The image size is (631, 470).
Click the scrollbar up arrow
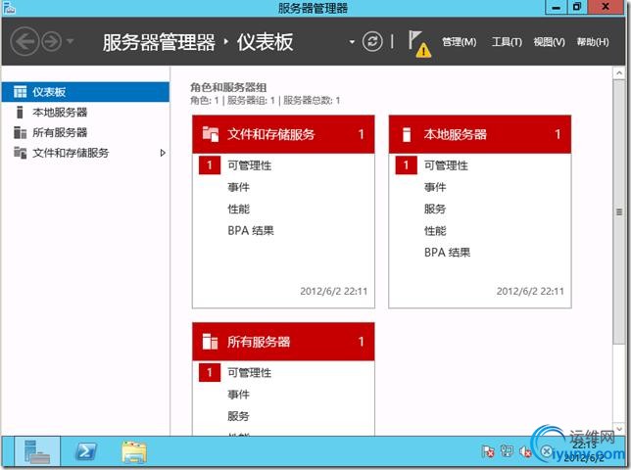(619, 73)
